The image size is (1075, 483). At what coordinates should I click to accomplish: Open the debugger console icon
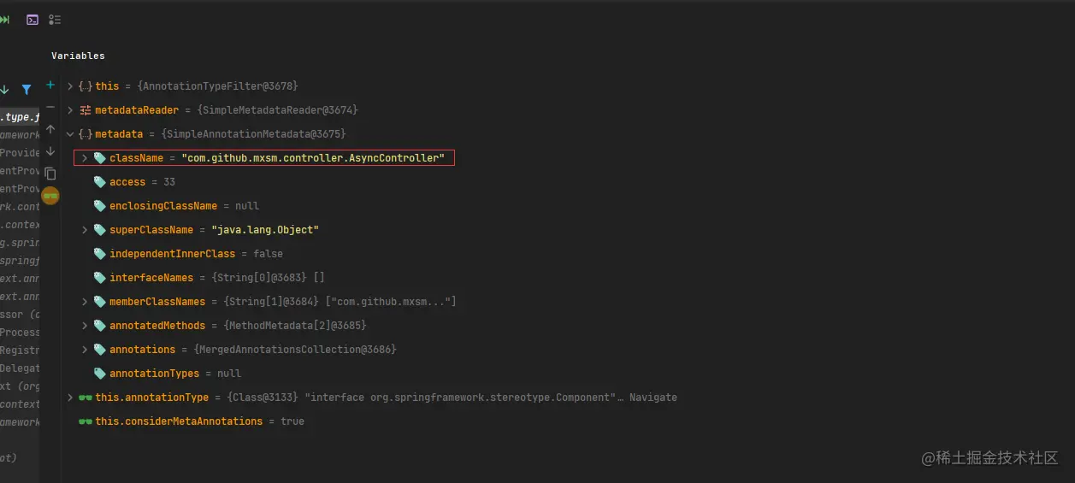point(32,20)
